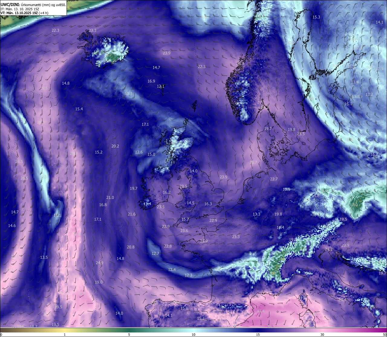
Task: Click the 19.0 value in the Atlantic
Action: point(99,282)
